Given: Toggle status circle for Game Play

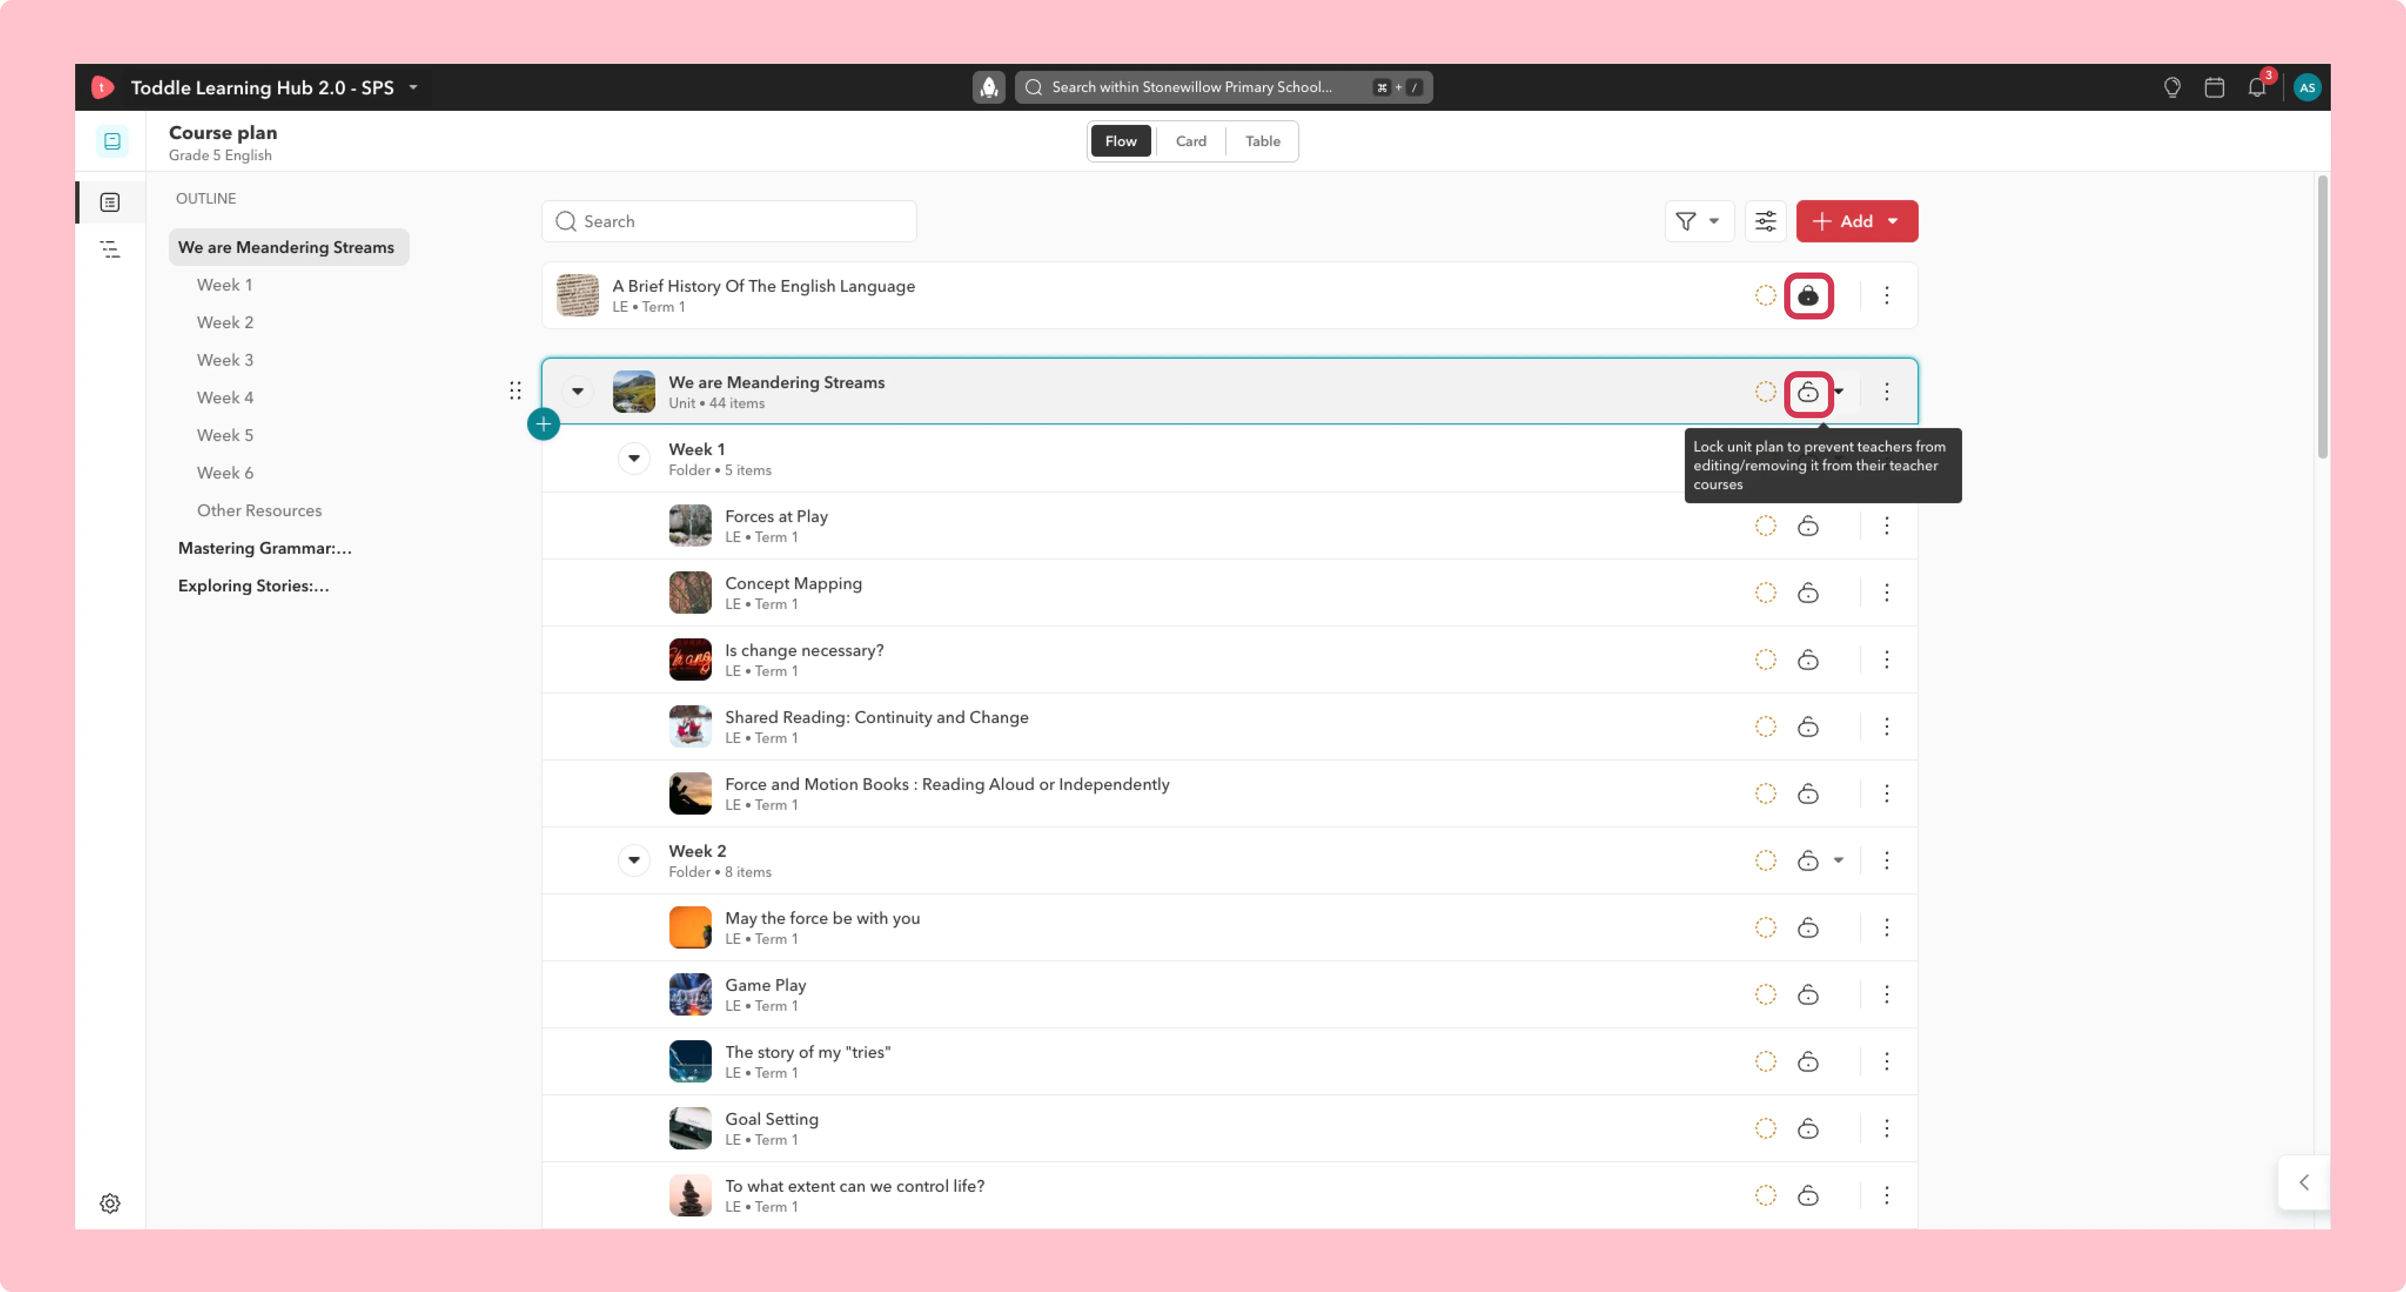Looking at the screenshot, I should 1765,994.
